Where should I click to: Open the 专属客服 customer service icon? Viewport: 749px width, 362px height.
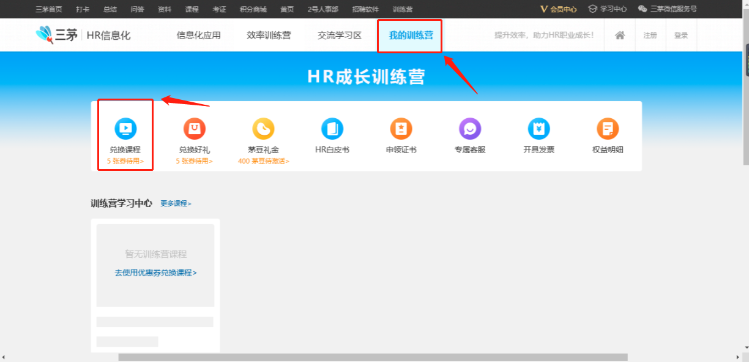coord(470,129)
